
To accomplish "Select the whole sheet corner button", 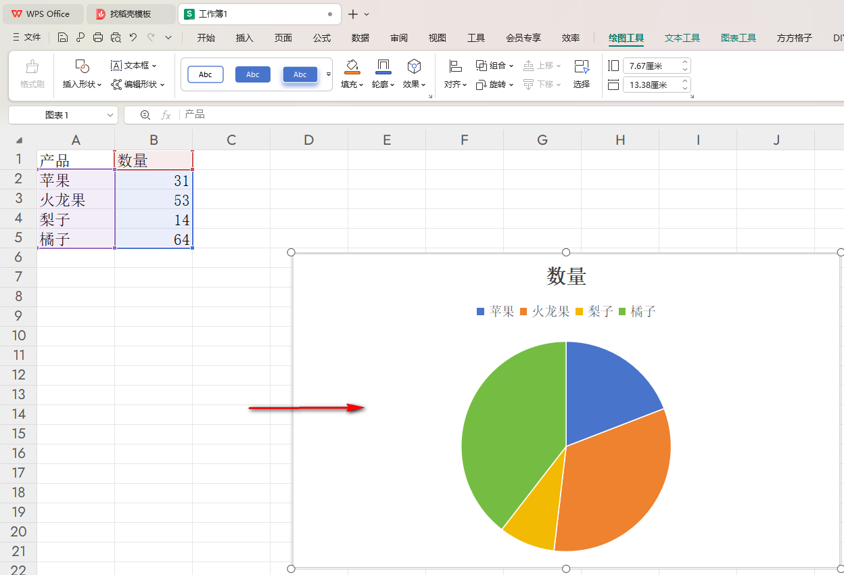I will pyautogui.click(x=19, y=140).
